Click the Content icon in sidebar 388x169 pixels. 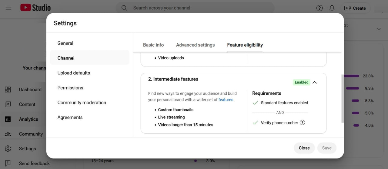[8, 104]
